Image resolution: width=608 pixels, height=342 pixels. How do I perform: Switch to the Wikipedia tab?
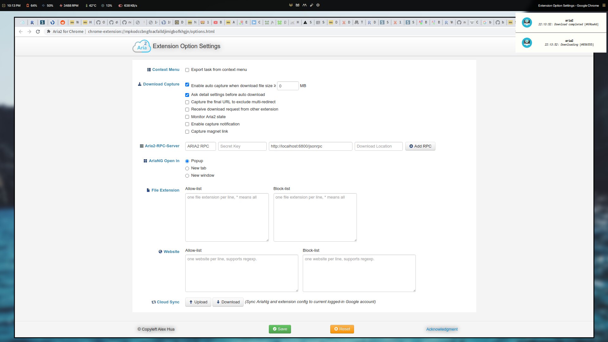tap(472, 22)
